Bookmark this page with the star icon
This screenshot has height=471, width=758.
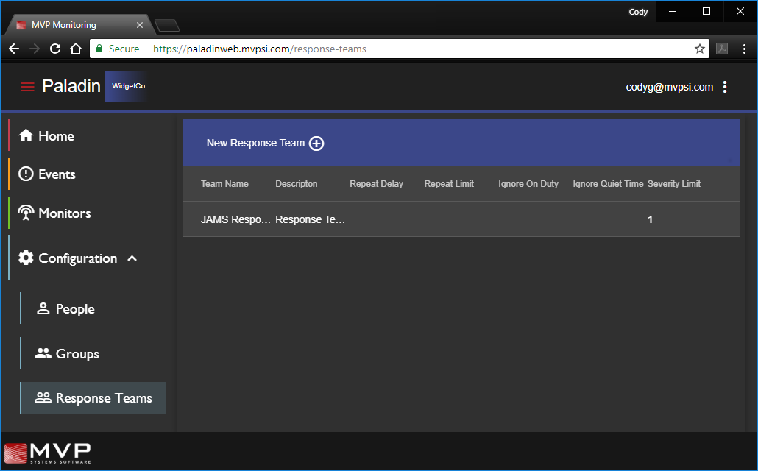[699, 49]
